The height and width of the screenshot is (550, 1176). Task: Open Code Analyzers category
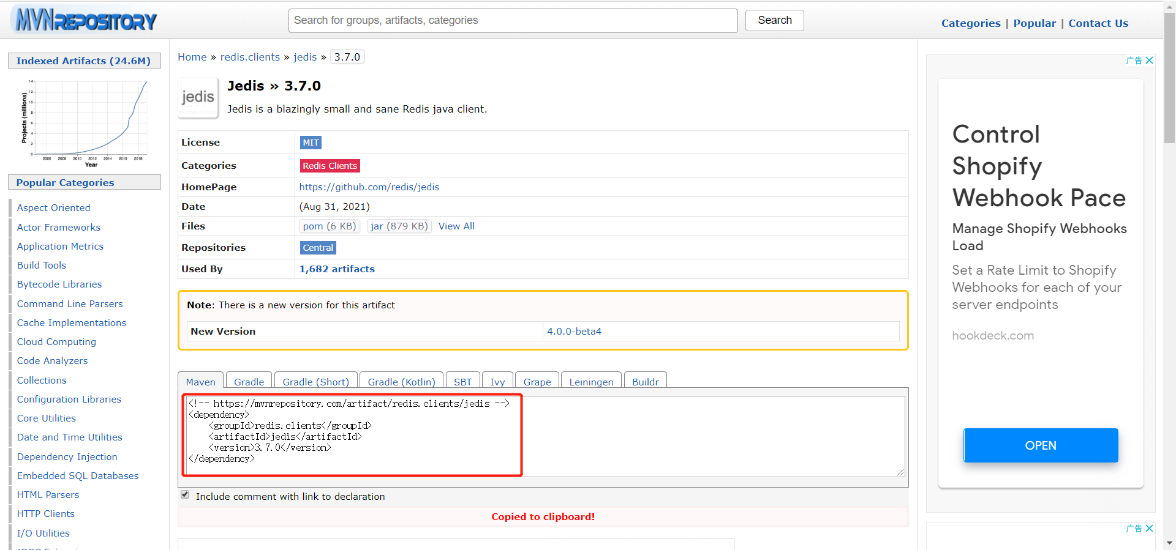52,361
